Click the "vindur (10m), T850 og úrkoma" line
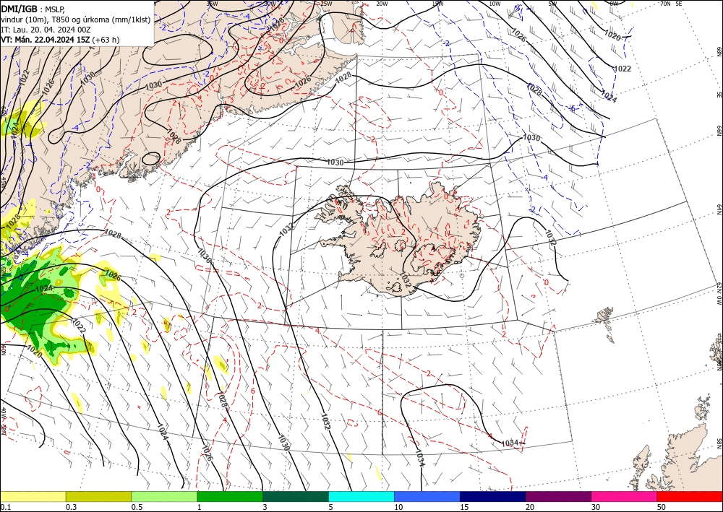This screenshot has width=723, height=512. pos(76,19)
